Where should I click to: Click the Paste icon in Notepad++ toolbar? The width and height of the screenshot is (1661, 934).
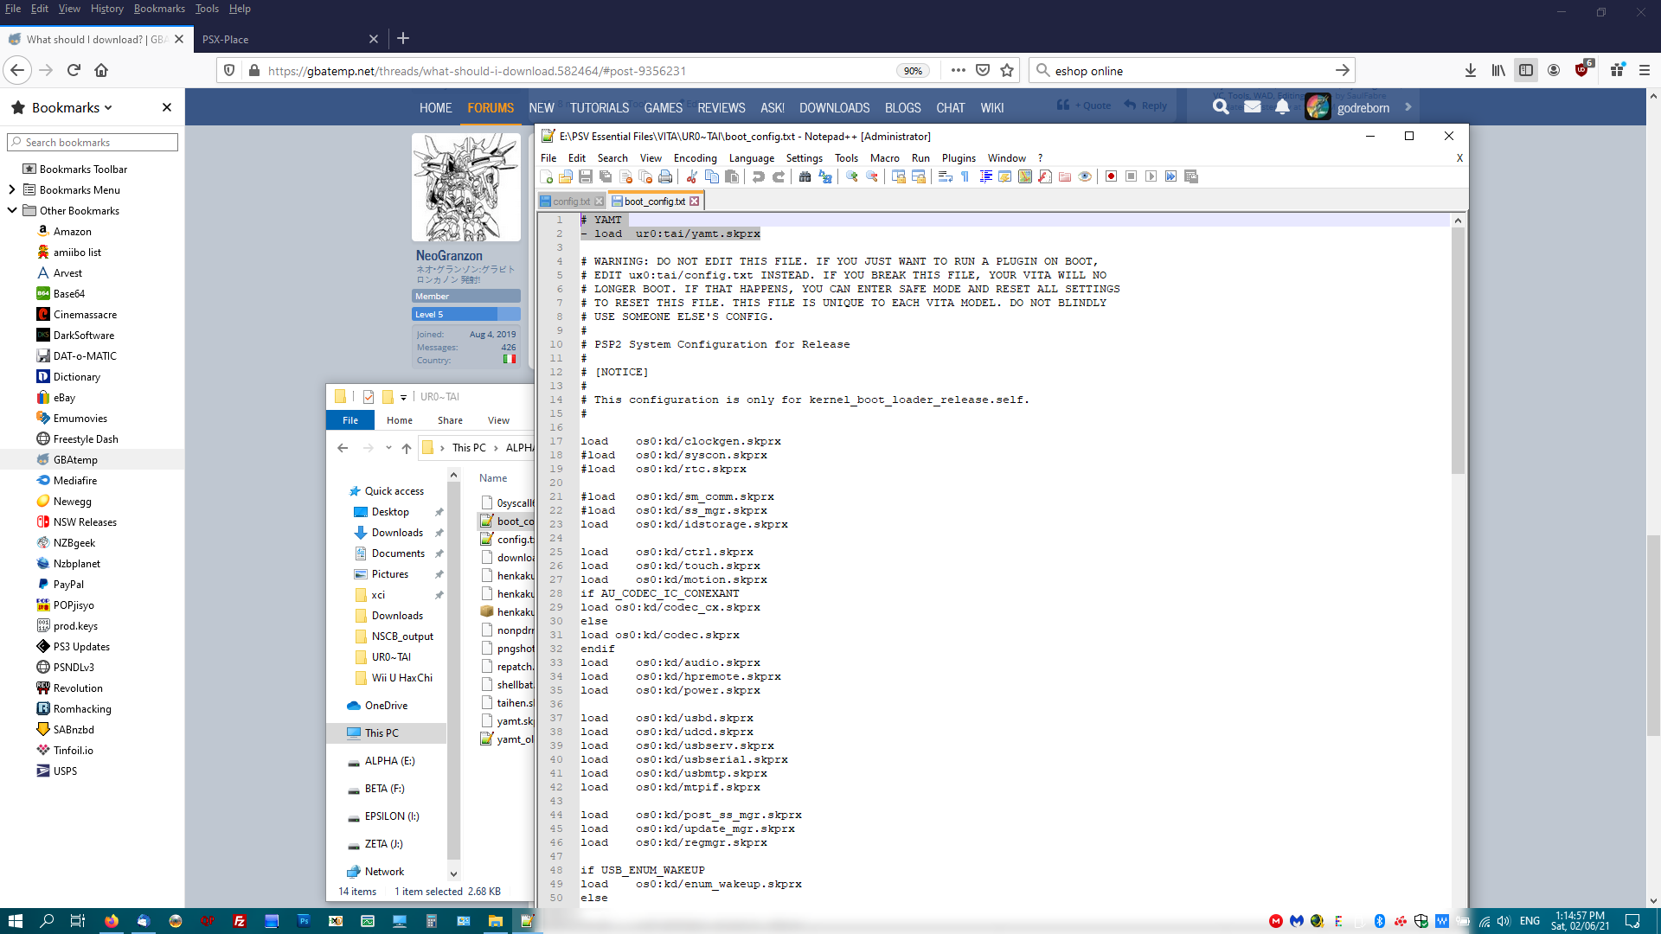(x=732, y=176)
